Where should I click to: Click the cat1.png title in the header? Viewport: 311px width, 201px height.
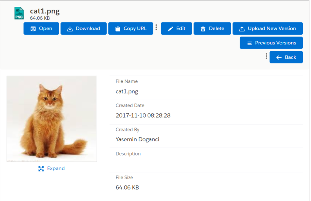point(45,11)
